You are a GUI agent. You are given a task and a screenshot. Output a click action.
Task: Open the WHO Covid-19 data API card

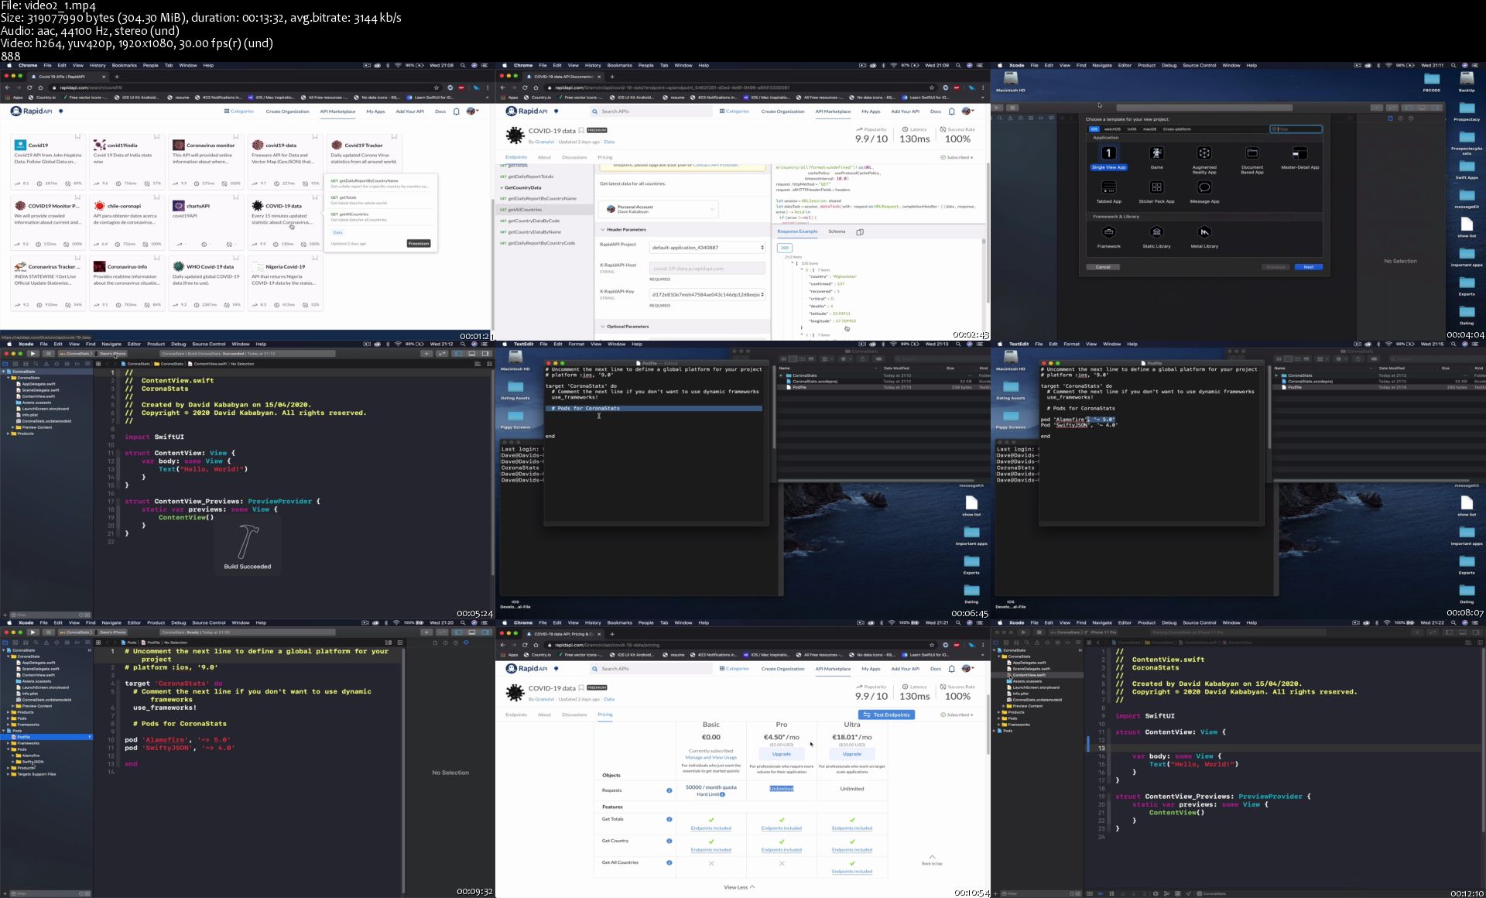point(205,283)
